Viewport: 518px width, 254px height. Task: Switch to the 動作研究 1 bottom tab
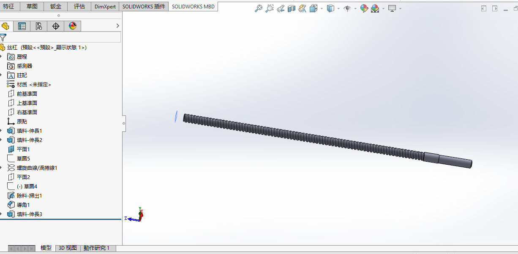96,248
